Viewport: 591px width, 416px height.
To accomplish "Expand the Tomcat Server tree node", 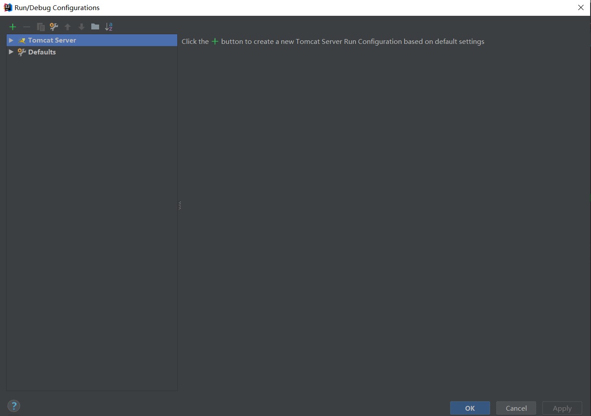I will (x=11, y=40).
